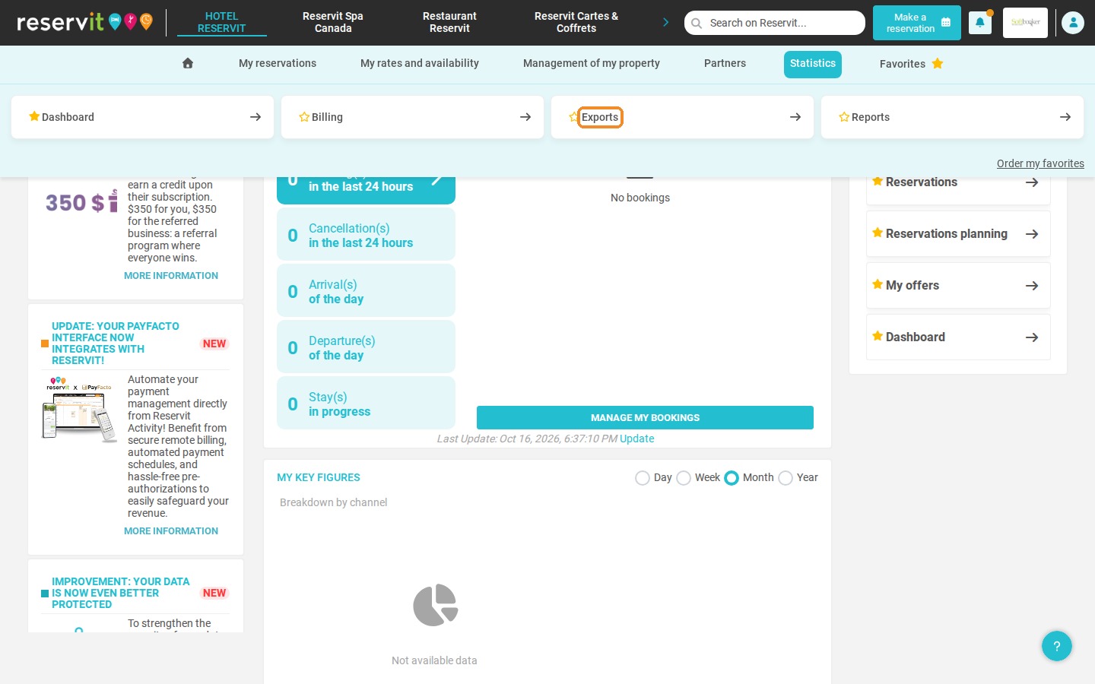Click arrow beside Reservations planning
This screenshot has height=684, width=1095.
1032,234
